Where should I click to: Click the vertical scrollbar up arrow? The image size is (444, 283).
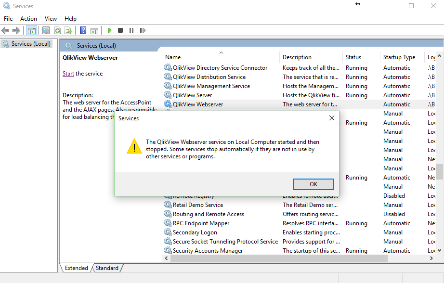point(440,56)
